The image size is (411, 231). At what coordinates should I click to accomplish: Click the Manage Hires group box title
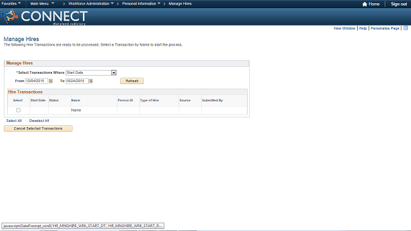19,63
